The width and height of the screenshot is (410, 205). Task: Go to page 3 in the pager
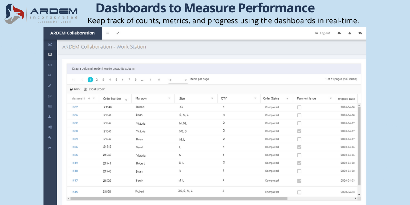click(x=103, y=80)
